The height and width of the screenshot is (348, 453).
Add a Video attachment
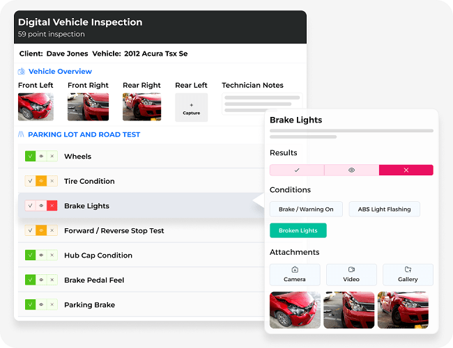[351, 274]
